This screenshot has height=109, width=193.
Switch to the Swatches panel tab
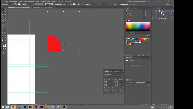point(133,33)
